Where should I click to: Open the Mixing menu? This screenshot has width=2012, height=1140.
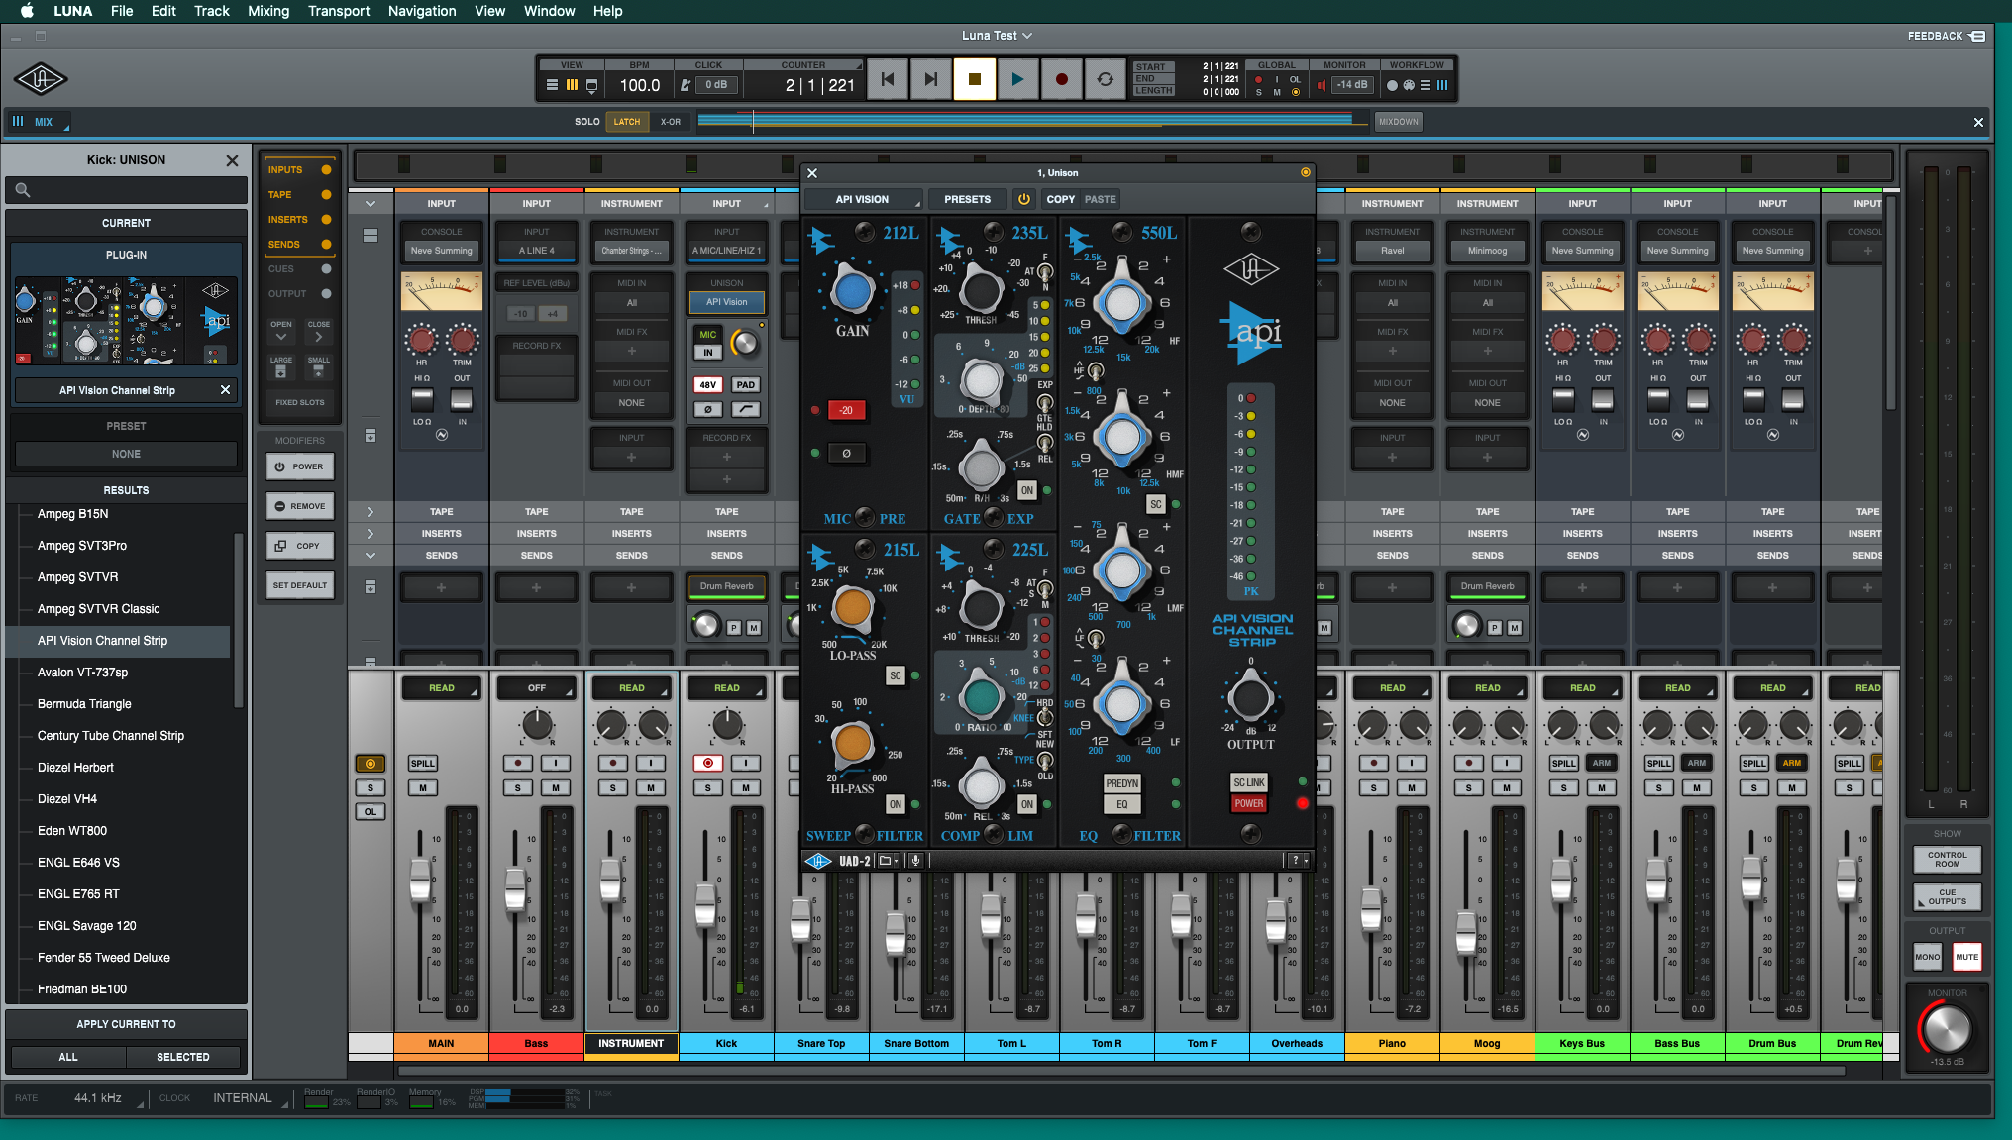(x=268, y=11)
